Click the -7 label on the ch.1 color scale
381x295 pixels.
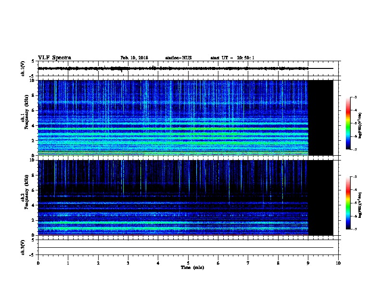click(355, 149)
